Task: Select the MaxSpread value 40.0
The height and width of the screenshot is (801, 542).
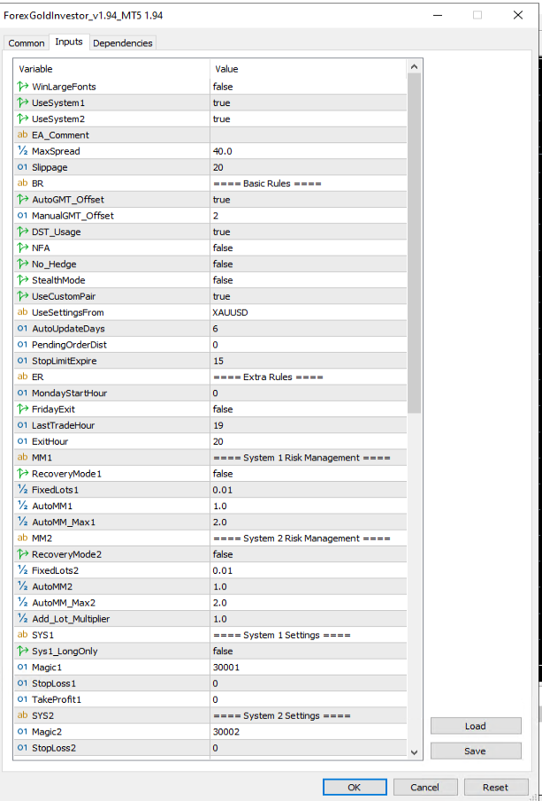Action: coord(223,151)
